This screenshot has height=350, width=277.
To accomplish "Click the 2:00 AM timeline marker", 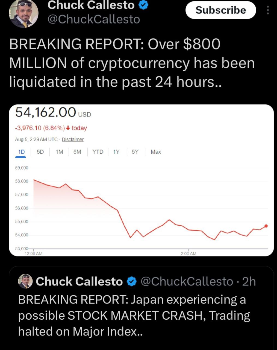I will pos(188,253).
